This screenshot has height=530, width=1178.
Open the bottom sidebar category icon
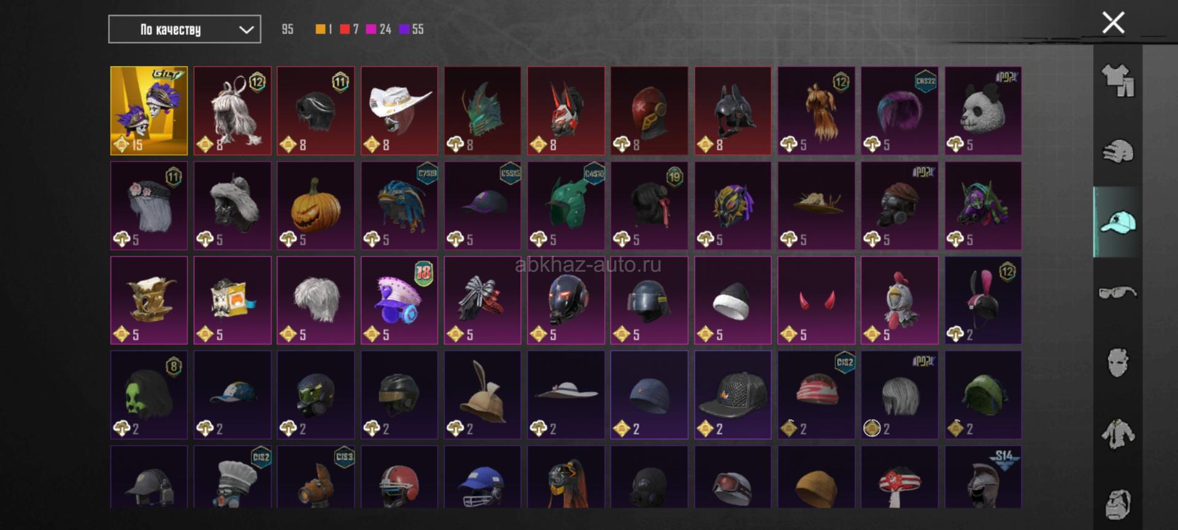pyautogui.click(x=1118, y=504)
